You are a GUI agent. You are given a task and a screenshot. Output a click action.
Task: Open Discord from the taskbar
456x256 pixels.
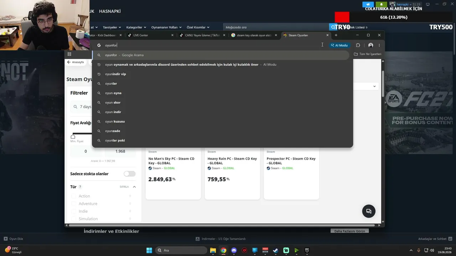(x=234, y=250)
